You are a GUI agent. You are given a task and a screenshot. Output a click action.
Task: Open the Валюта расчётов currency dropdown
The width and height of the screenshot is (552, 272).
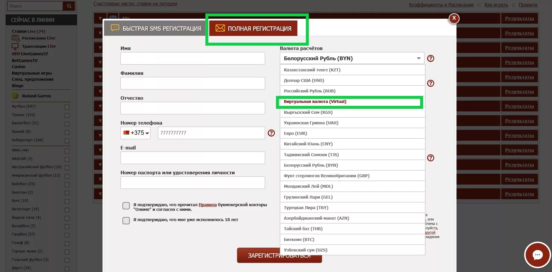point(352,58)
